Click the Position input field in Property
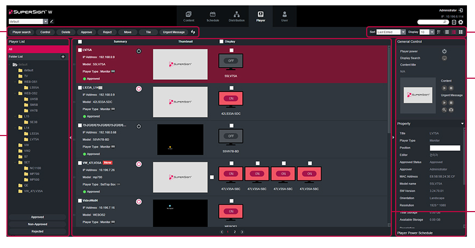 coord(444,148)
